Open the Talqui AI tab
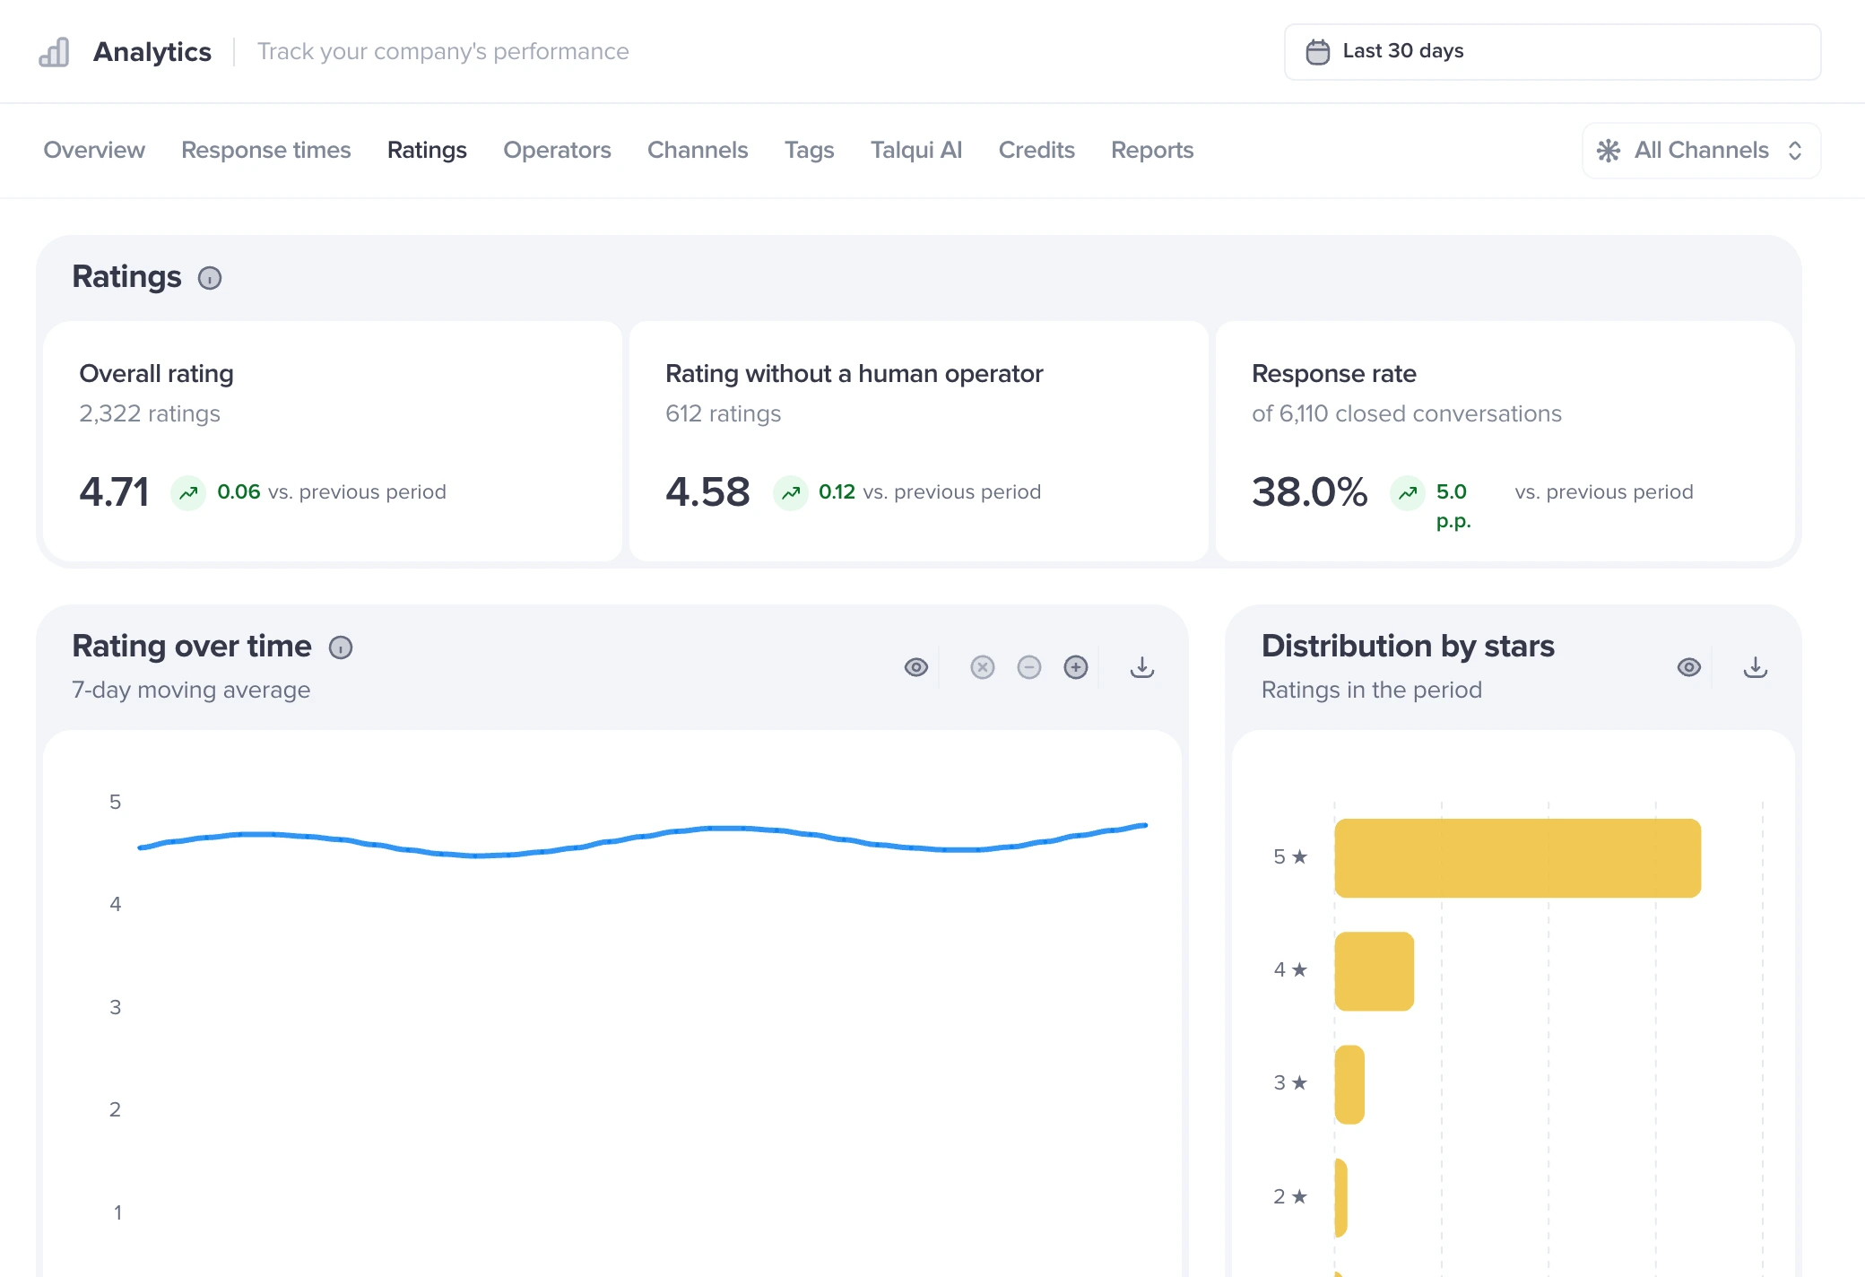 tap(915, 150)
